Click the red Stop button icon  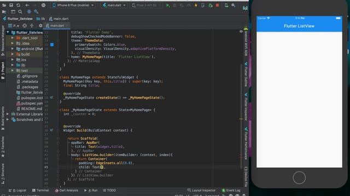pyautogui.click(x=218, y=5)
